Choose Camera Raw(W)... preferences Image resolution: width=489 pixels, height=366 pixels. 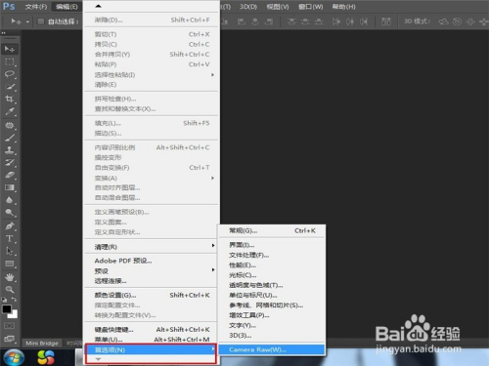[272, 349]
